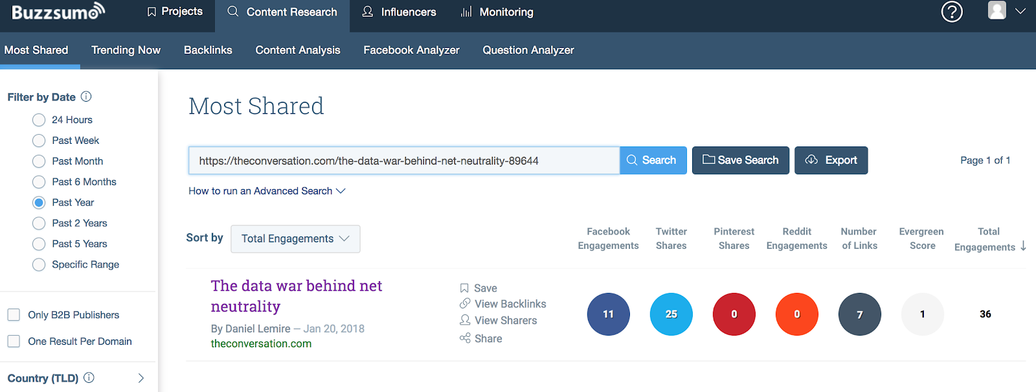This screenshot has width=1036, height=392.
Task: Click the total engagements value 36
Action: pyautogui.click(x=985, y=314)
